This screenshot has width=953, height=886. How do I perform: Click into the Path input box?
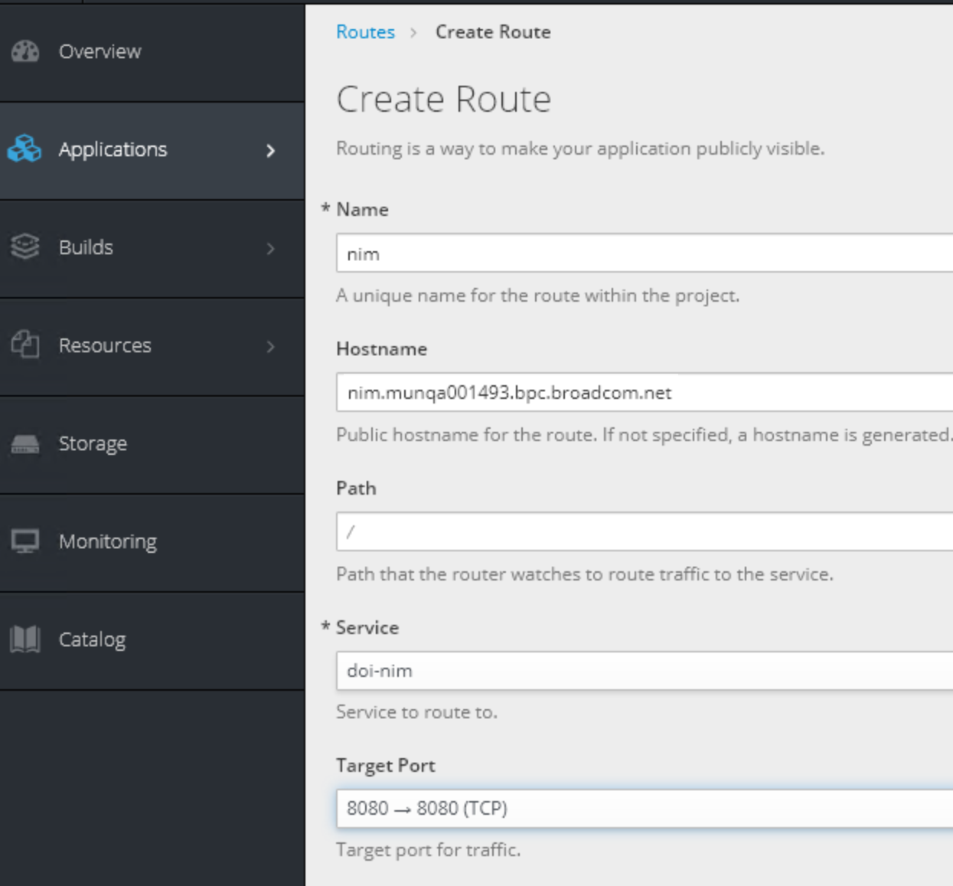pyautogui.click(x=643, y=531)
